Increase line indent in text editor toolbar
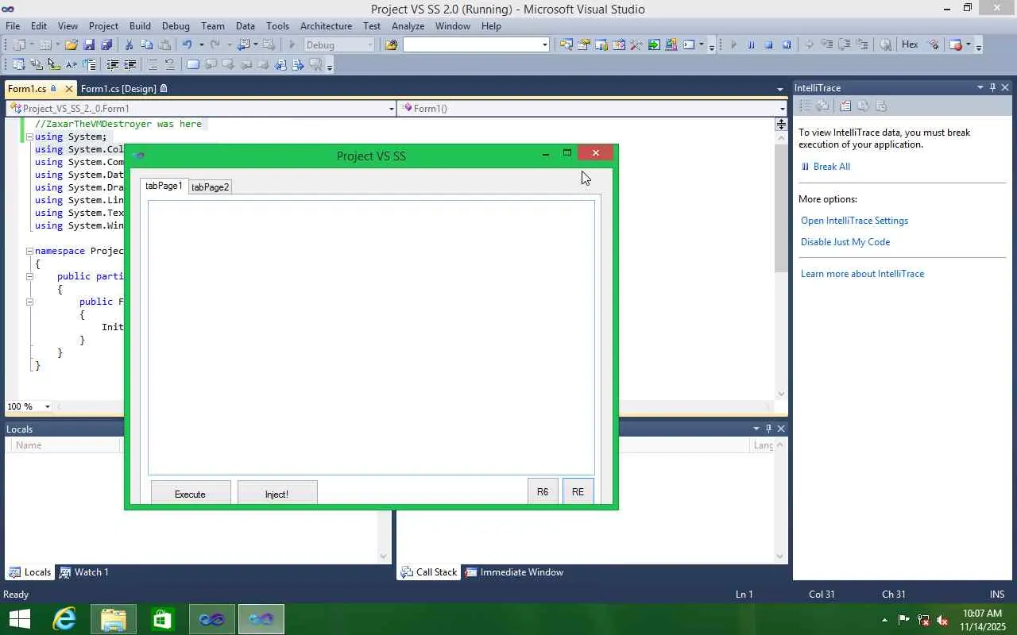 130,64
